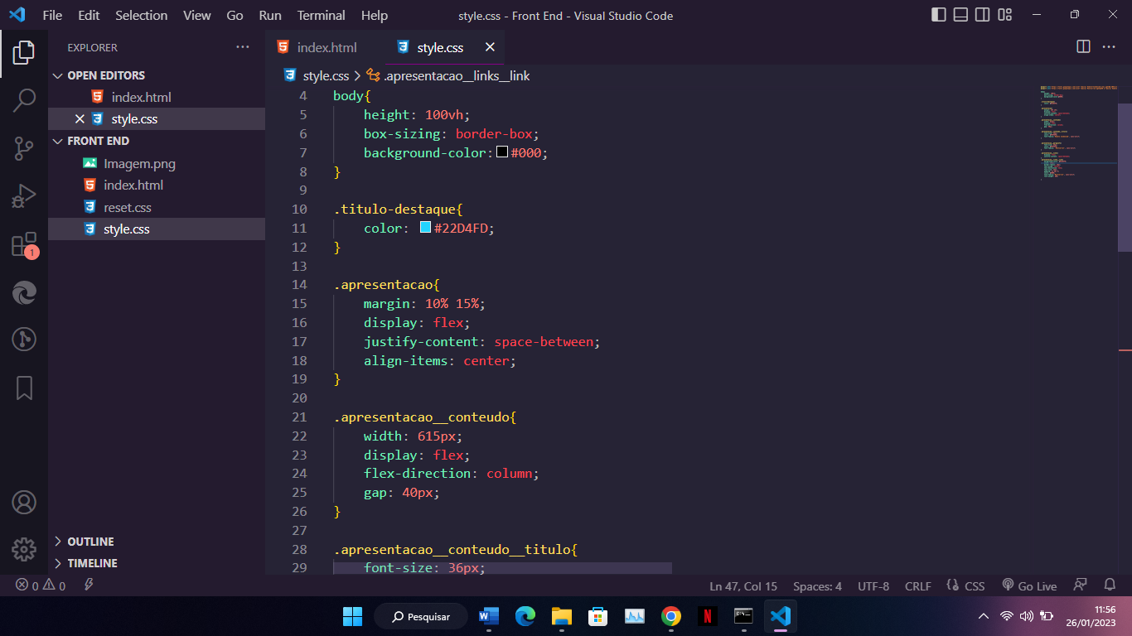Open the Edit menu
Viewport: 1132px width, 636px height.
(89, 15)
